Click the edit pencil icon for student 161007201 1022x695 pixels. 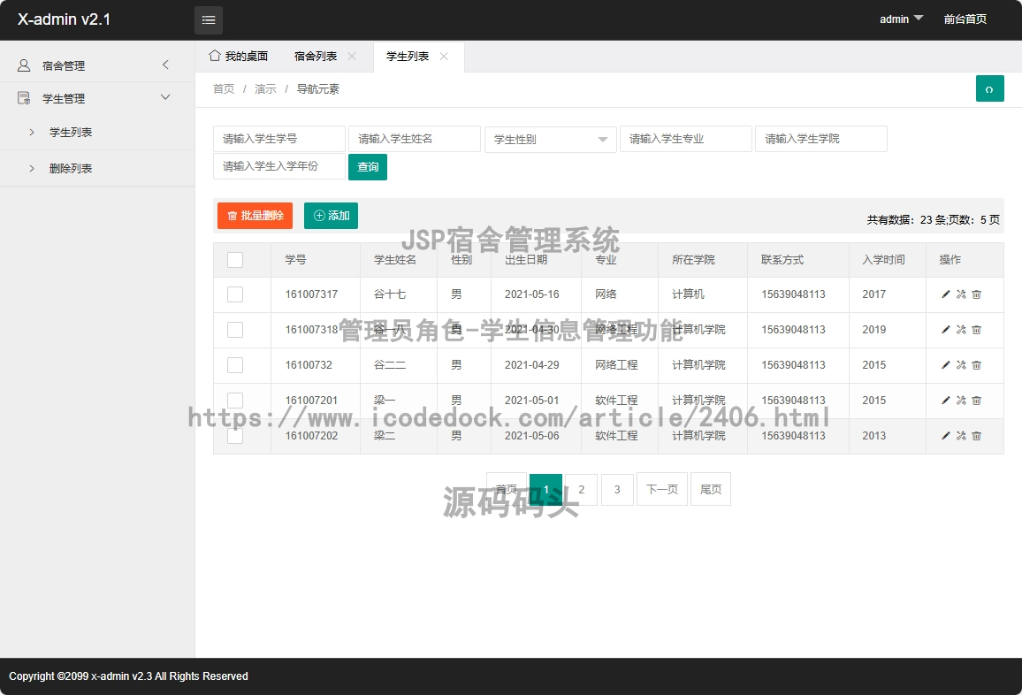click(946, 400)
